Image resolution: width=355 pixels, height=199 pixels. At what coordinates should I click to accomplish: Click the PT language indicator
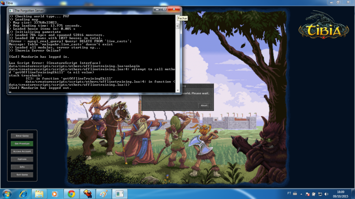coord(289,193)
